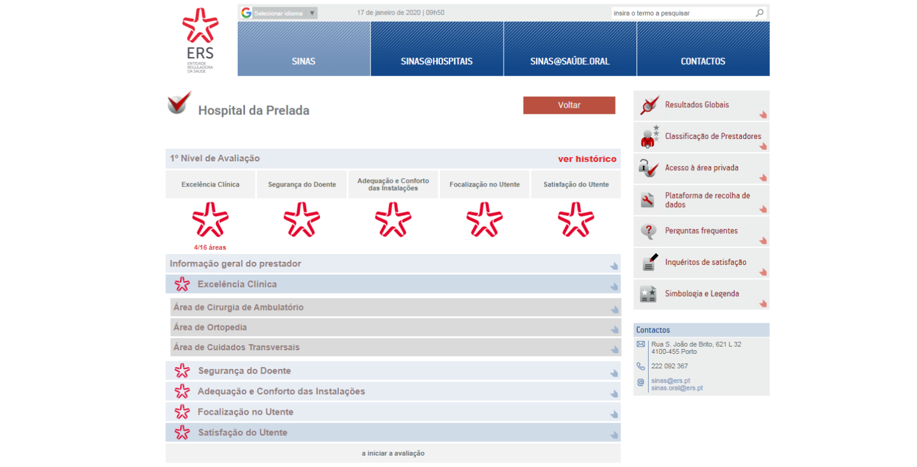Open the CONTACTOS navigation tab

703,49
